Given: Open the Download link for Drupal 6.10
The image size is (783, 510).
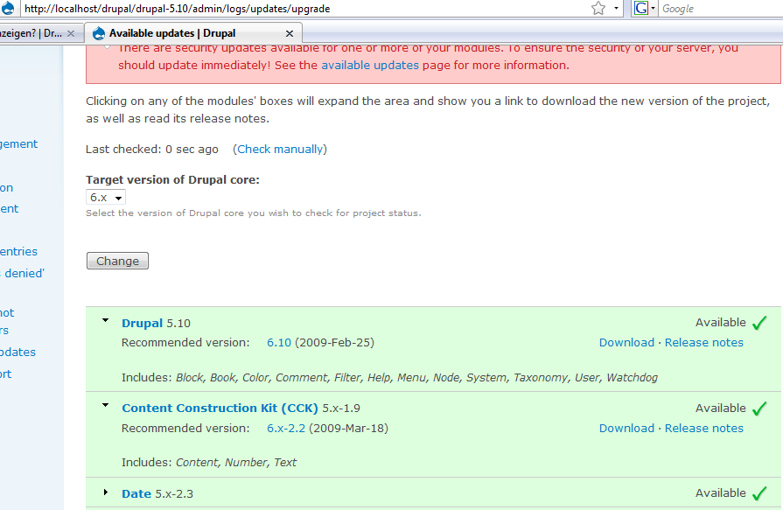Looking at the screenshot, I should (x=626, y=343).
